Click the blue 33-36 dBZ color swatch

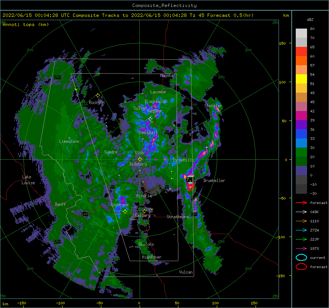(x=301, y=134)
